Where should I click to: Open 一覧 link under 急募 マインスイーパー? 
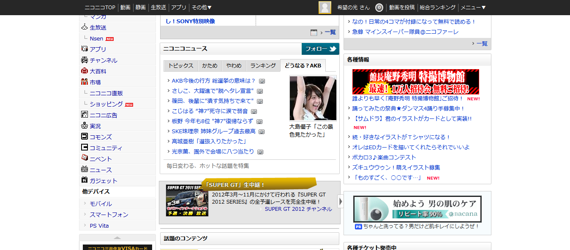click(x=482, y=43)
